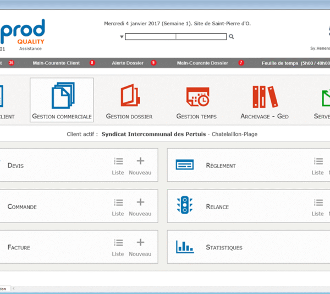This screenshot has width=330, height=294.
Task: Open the Règlement list icon
Action: (x=318, y=161)
